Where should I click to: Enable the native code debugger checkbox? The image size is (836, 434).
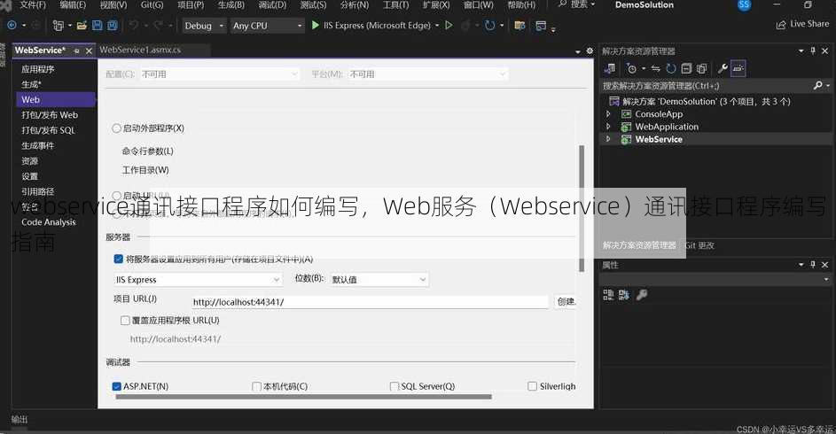[256, 386]
